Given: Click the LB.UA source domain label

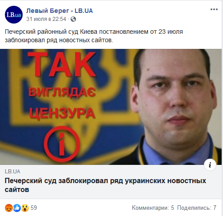Looking at the screenshot, I should [x=12, y=172].
